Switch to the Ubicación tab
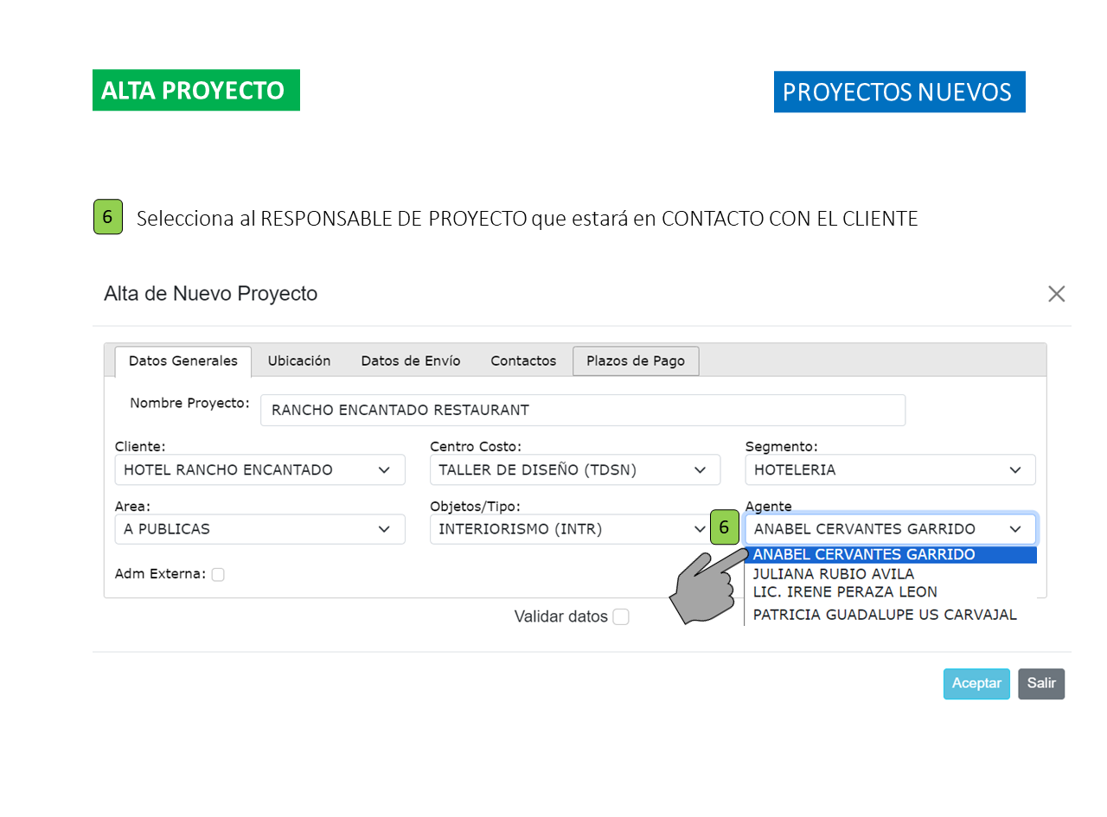 click(299, 361)
